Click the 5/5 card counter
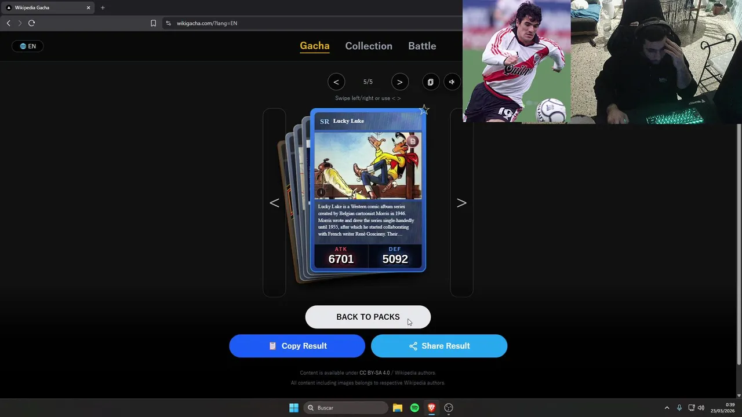This screenshot has height=417, width=742. [368, 82]
